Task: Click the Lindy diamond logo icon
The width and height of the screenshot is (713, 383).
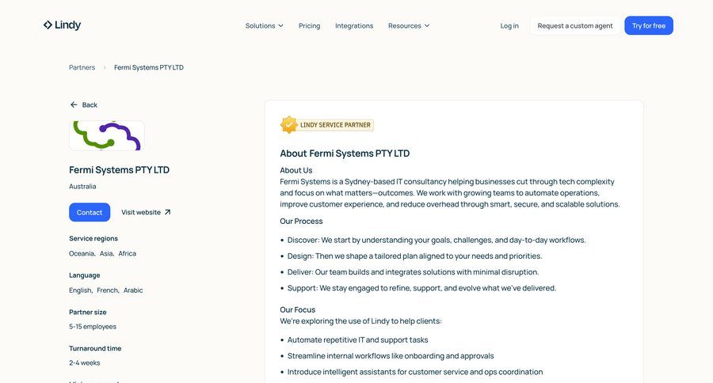Action: click(x=48, y=25)
